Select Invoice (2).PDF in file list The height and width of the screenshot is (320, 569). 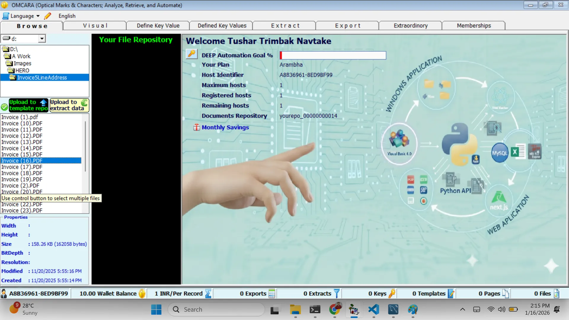click(x=20, y=185)
